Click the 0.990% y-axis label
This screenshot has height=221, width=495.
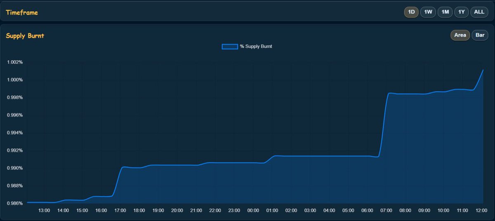(x=14, y=168)
